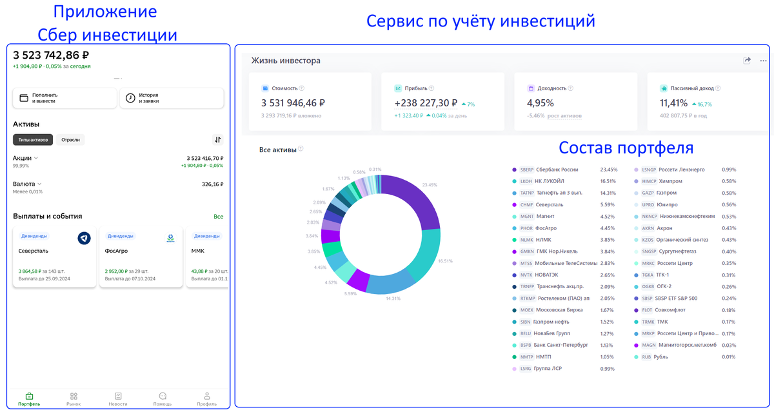Click color dot beside Сбербанк России
774x410 pixels.
514,170
